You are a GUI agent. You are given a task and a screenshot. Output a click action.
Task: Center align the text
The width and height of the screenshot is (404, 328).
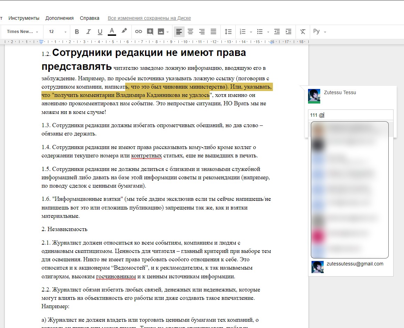click(190, 32)
